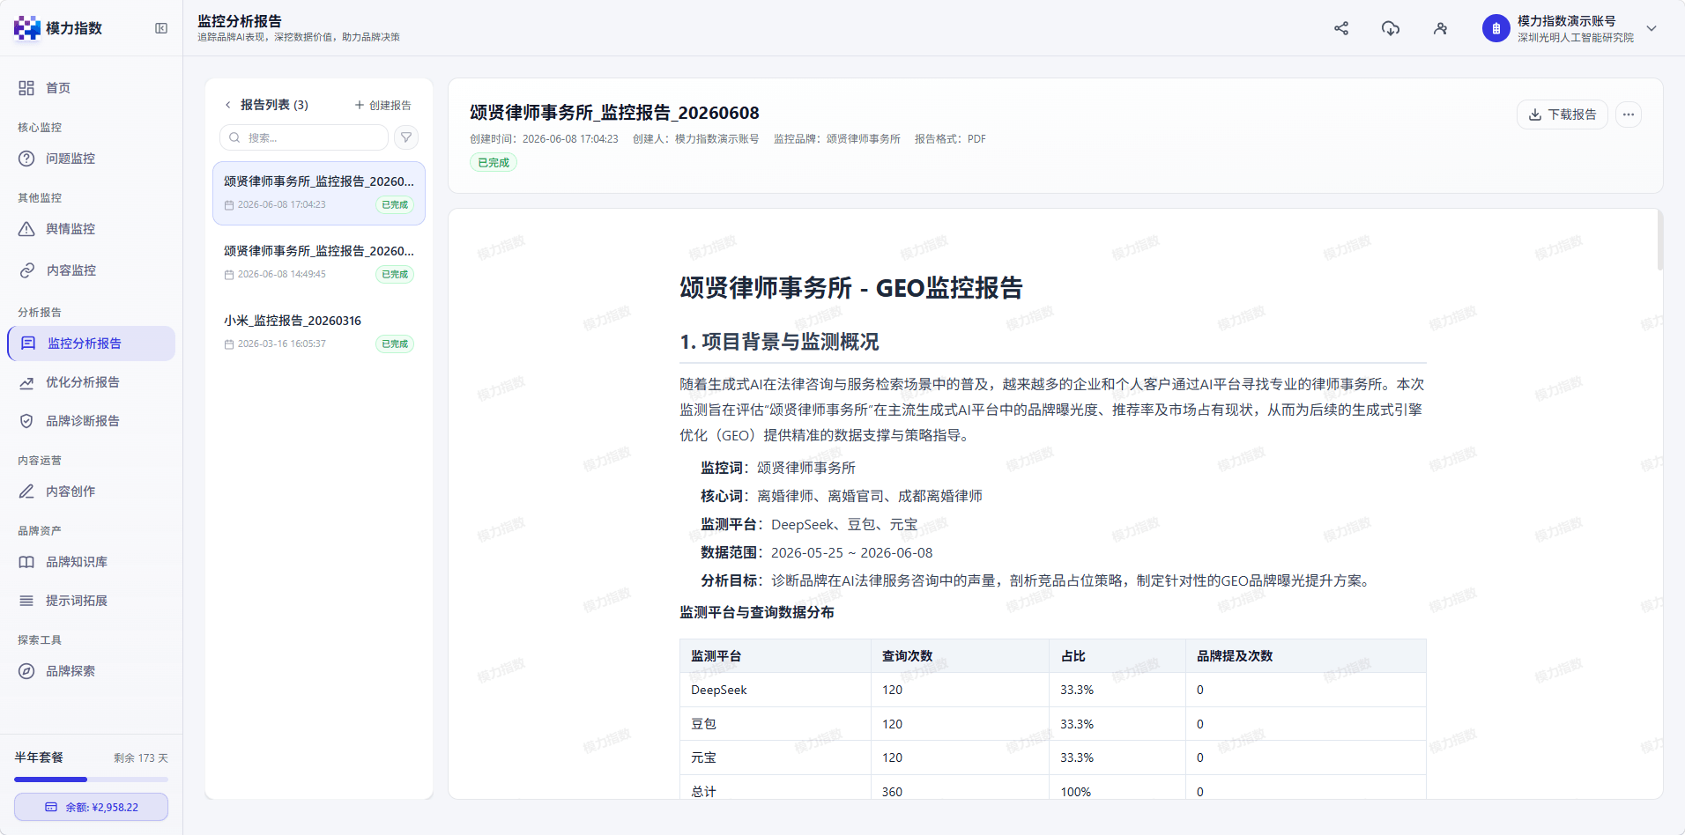Click the cloud download icon in the top bar
Image resolution: width=1685 pixels, height=835 pixels.
pos(1391,28)
